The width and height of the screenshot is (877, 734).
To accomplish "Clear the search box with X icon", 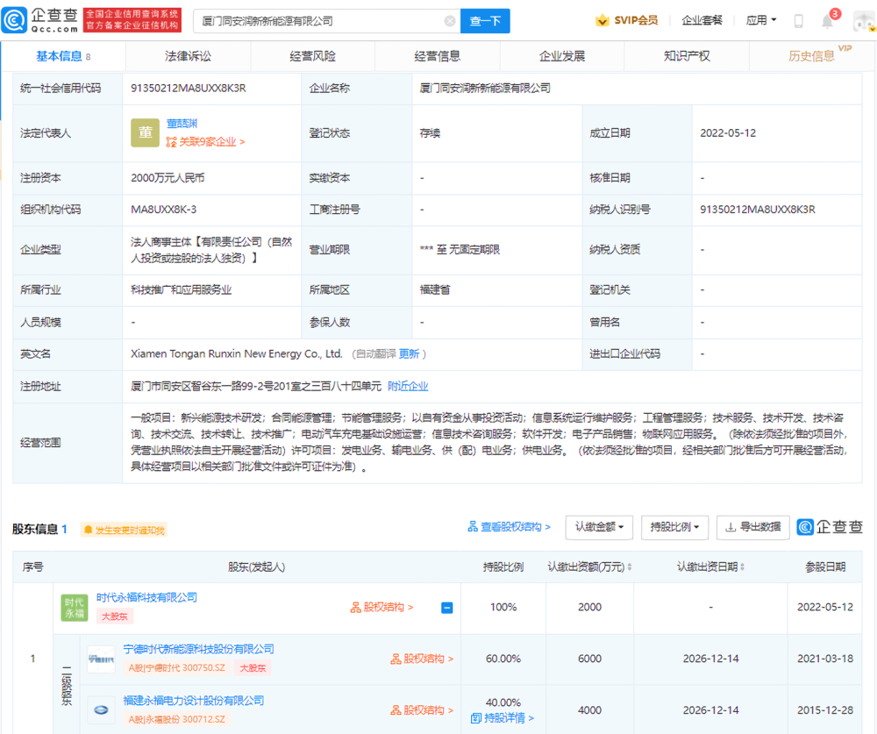I will pyautogui.click(x=450, y=21).
